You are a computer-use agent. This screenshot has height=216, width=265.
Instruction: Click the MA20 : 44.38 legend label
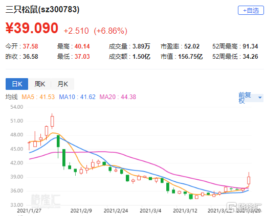point(118,97)
